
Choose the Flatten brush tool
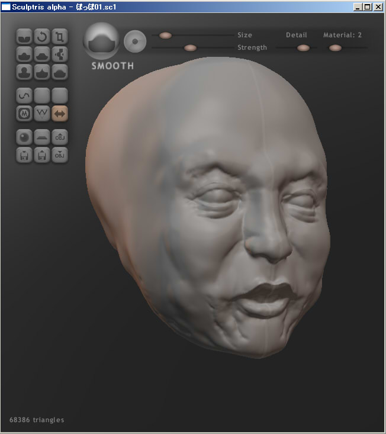pos(42,54)
